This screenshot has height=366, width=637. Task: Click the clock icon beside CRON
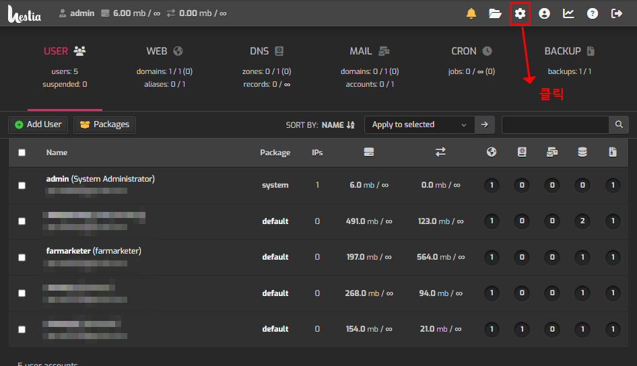click(x=487, y=50)
